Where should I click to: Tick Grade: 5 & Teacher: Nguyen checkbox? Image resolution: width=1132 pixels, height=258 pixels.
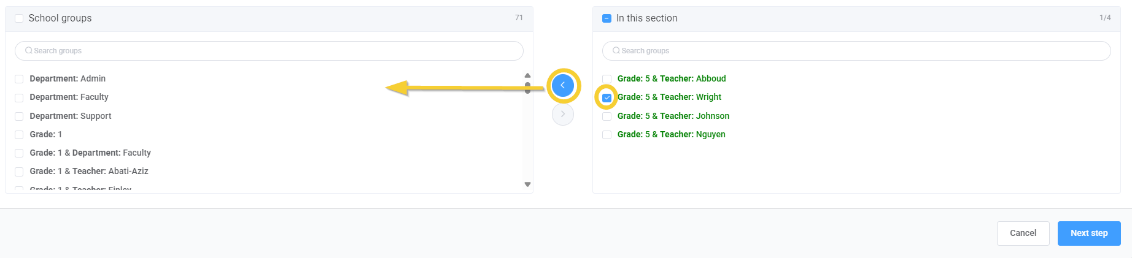point(607,135)
